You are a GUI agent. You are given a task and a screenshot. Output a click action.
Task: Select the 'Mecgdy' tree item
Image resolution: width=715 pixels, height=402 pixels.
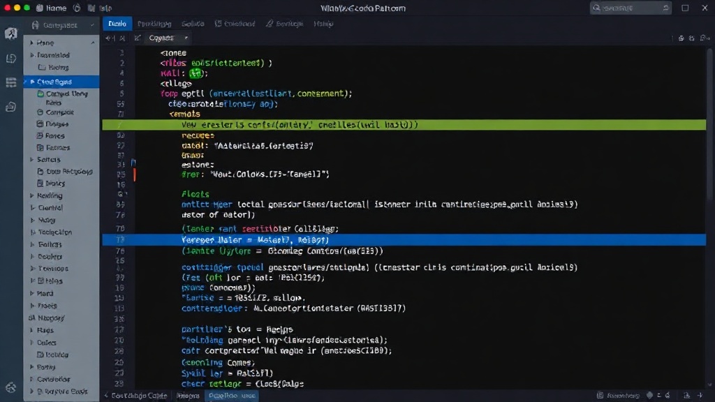coord(51,318)
